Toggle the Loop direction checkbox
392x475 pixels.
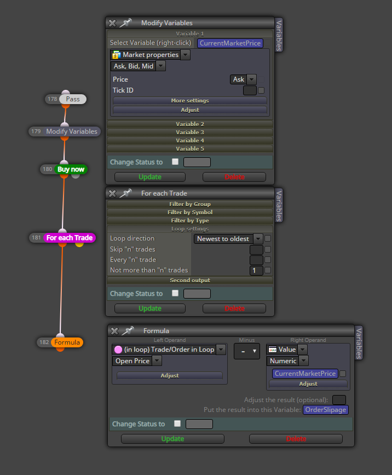point(268,239)
